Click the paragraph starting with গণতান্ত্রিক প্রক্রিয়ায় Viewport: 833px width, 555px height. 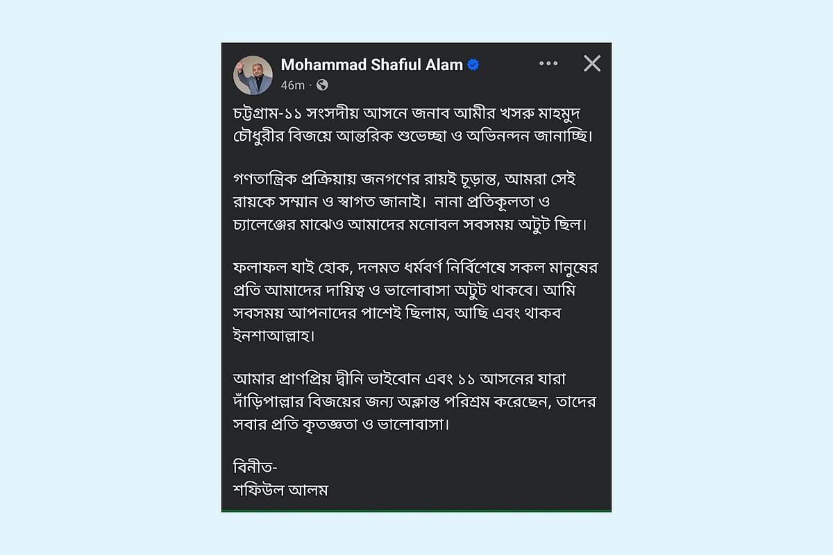(416, 200)
